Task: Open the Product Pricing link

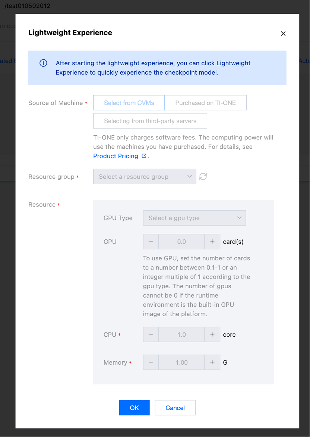Action: click(x=116, y=156)
